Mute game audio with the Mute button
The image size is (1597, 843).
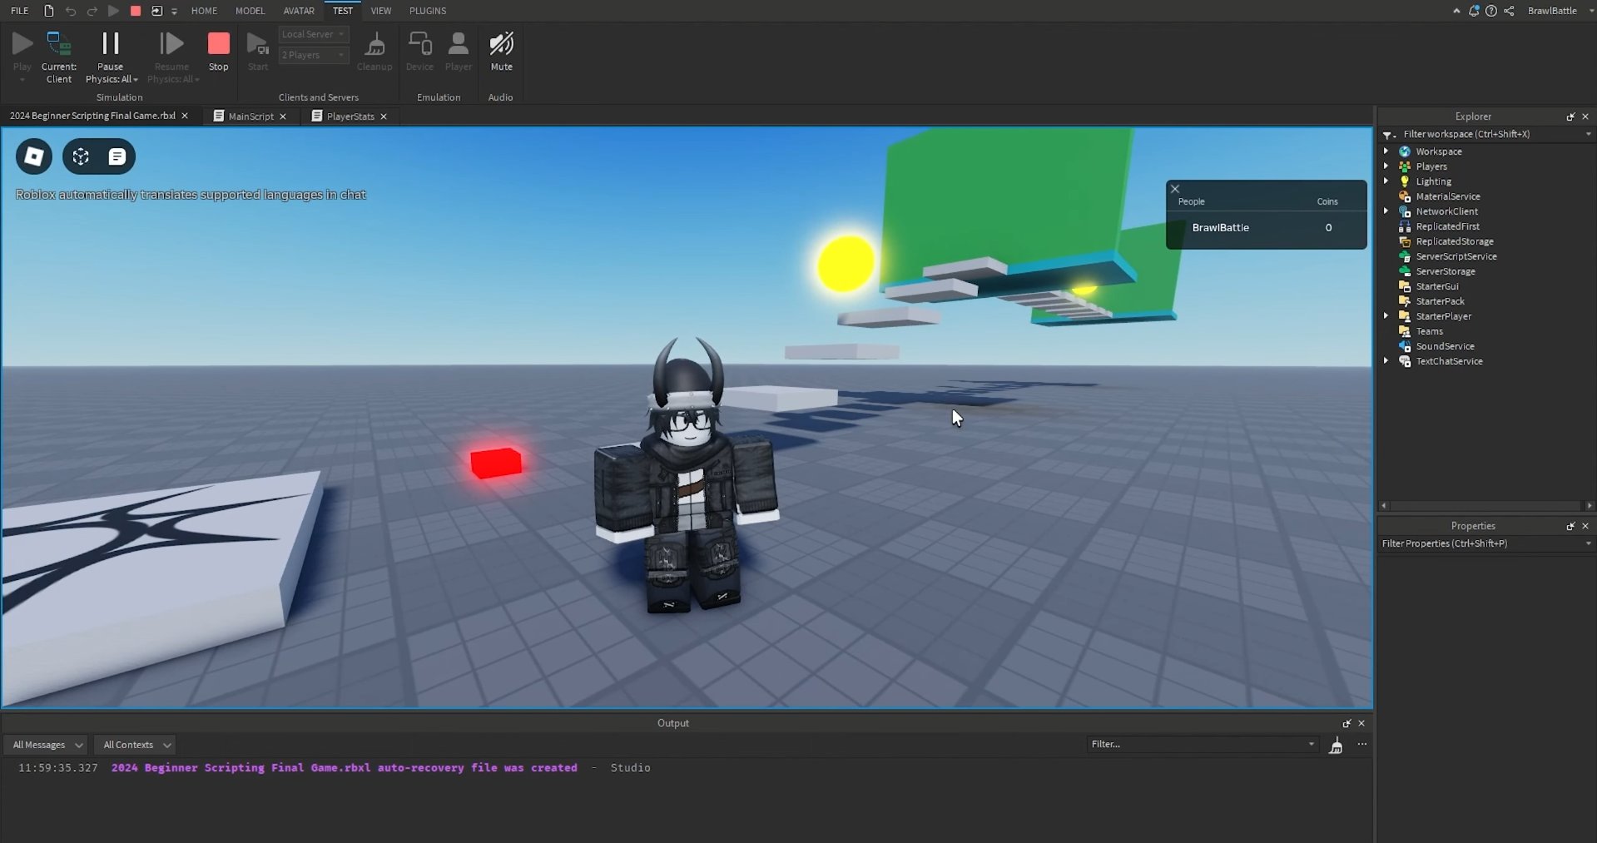(502, 51)
